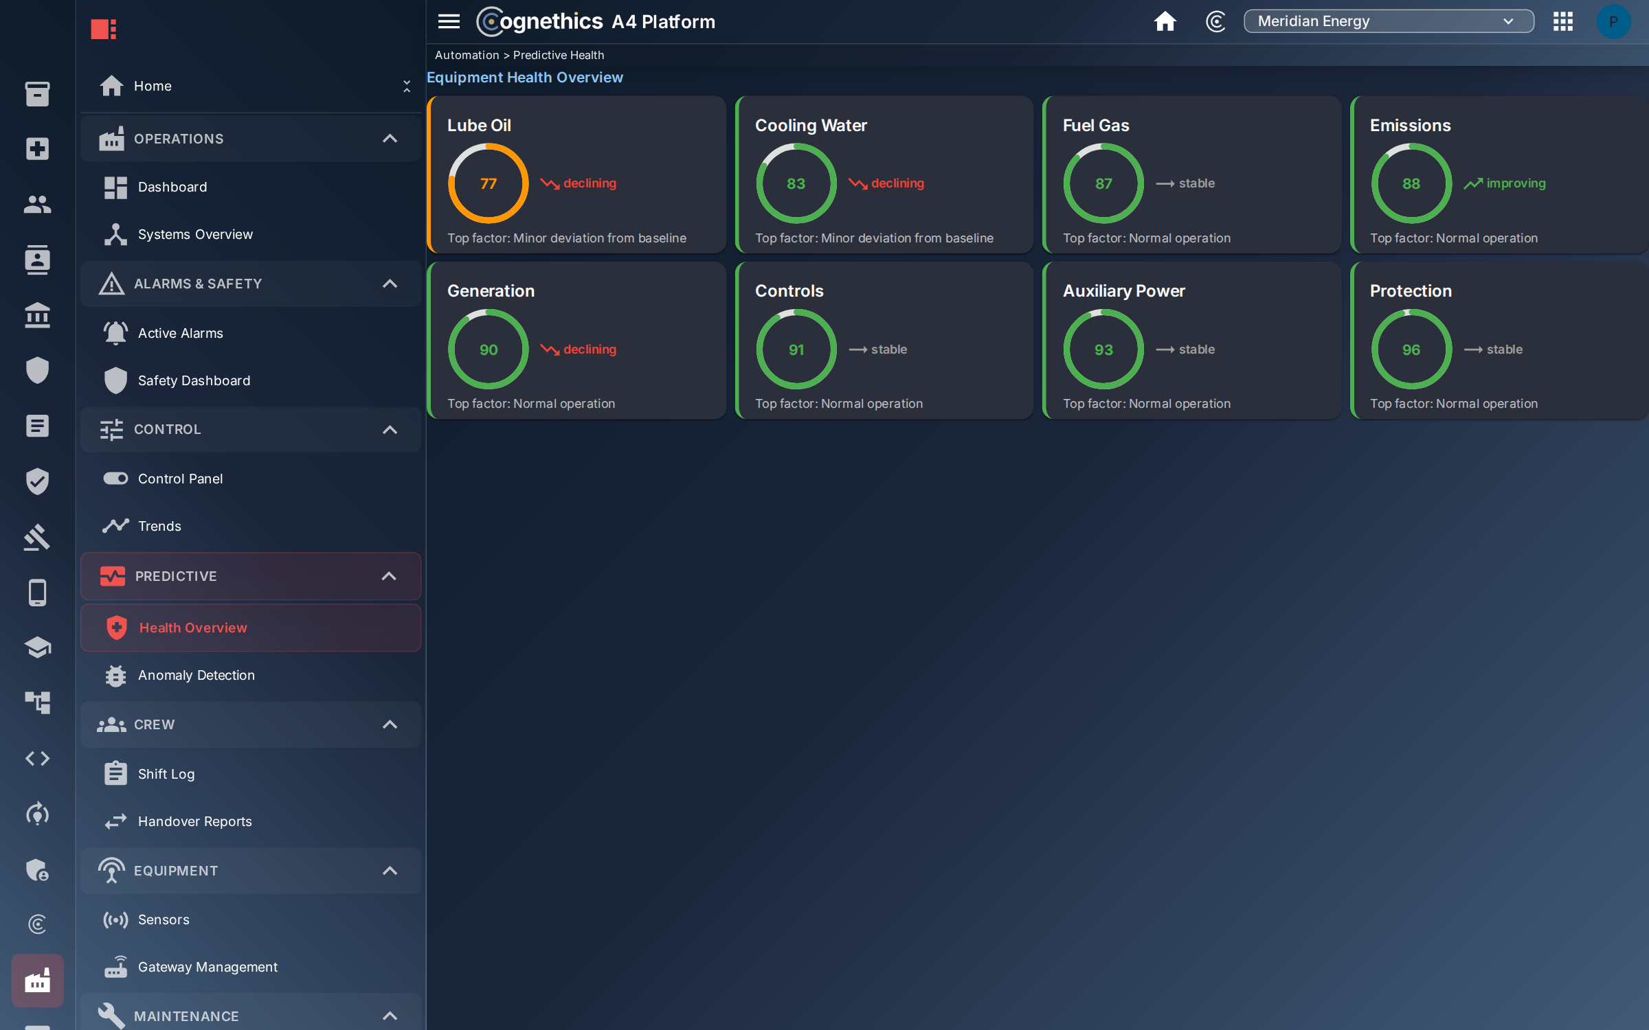Open the Meridian Energy dropdown
Image resolution: width=1649 pixels, height=1030 pixels.
(1388, 21)
